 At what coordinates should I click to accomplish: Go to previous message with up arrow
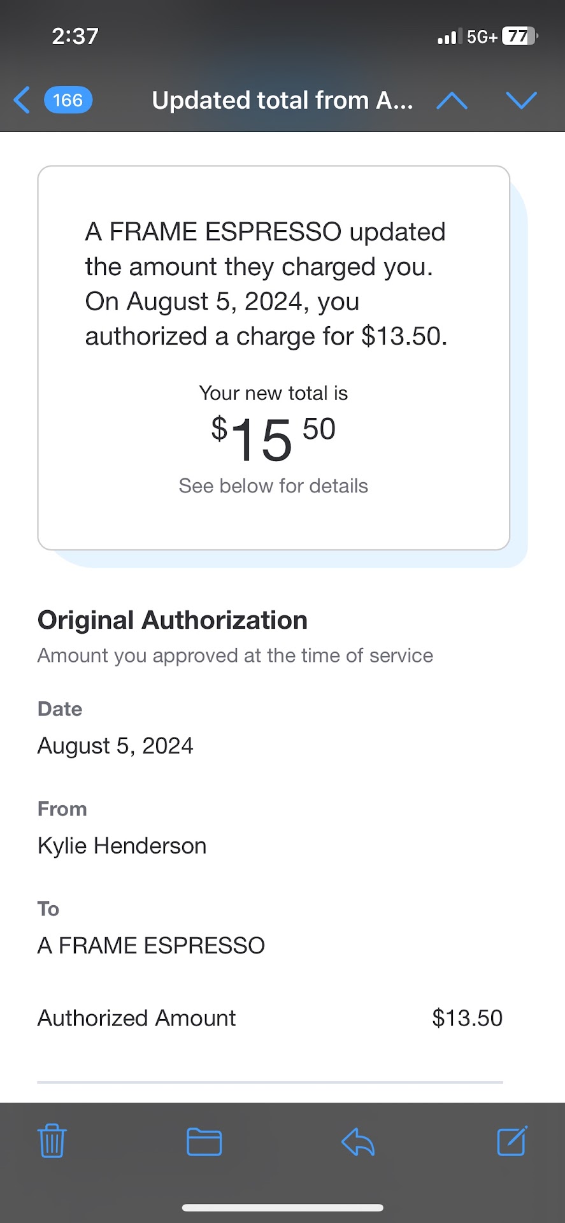(452, 100)
